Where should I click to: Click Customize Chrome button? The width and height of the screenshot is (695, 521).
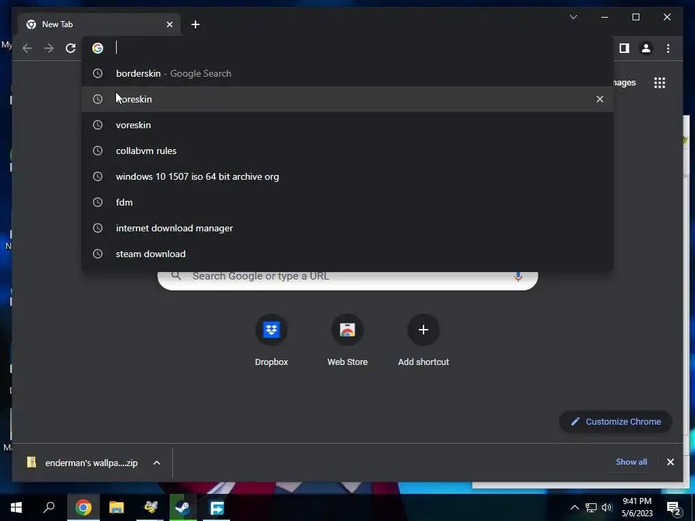coord(616,421)
